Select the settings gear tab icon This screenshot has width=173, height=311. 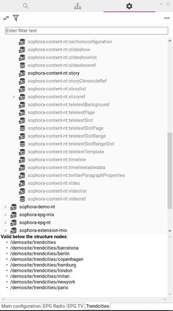(129, 6)
